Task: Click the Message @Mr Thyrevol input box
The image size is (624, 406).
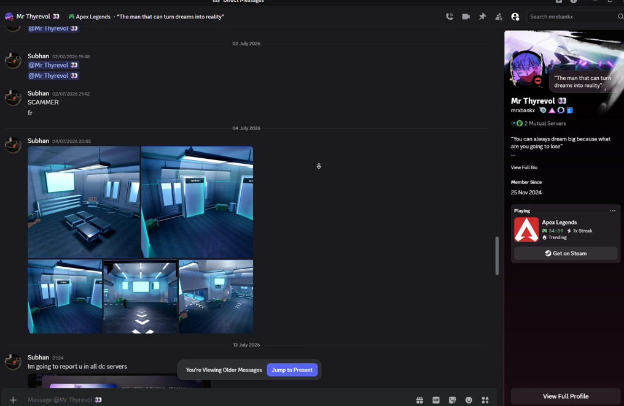Action: (219, 400)
